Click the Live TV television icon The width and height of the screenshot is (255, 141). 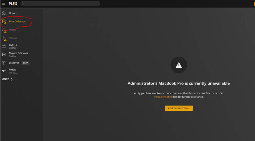[4, 46]
